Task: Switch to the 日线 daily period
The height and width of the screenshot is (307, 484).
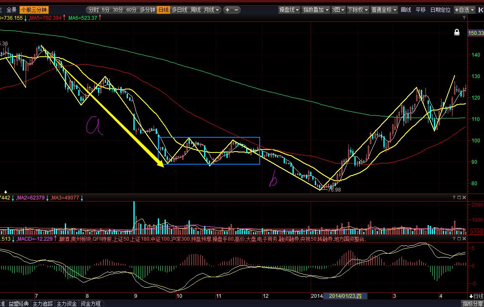Action: click(x=163, y=10)
